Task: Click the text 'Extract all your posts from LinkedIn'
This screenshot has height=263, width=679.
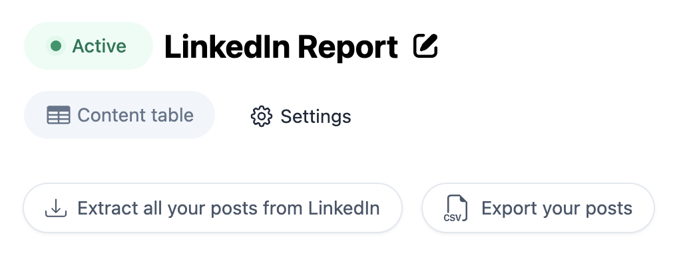Action: click(x=228, y=208)
